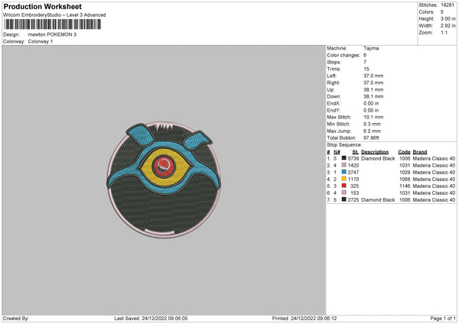
Task: Click the barcode under the worksheet title
Action: click(x=52, y=24)
